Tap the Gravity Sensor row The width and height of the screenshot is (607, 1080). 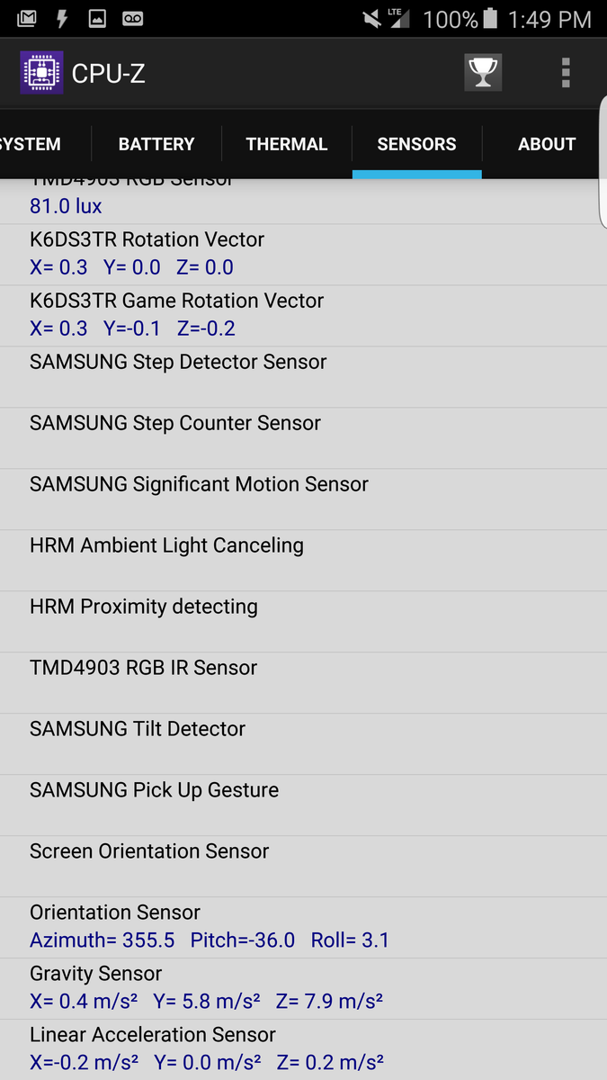click(303, 988)
